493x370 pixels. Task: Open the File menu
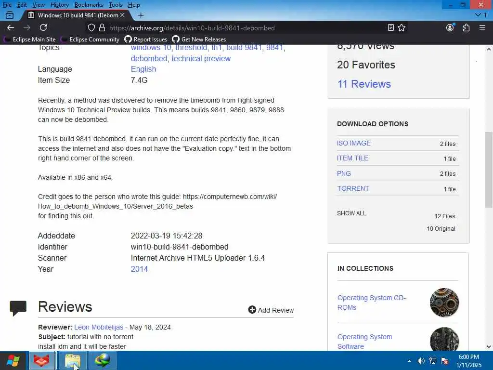(7, 5)
